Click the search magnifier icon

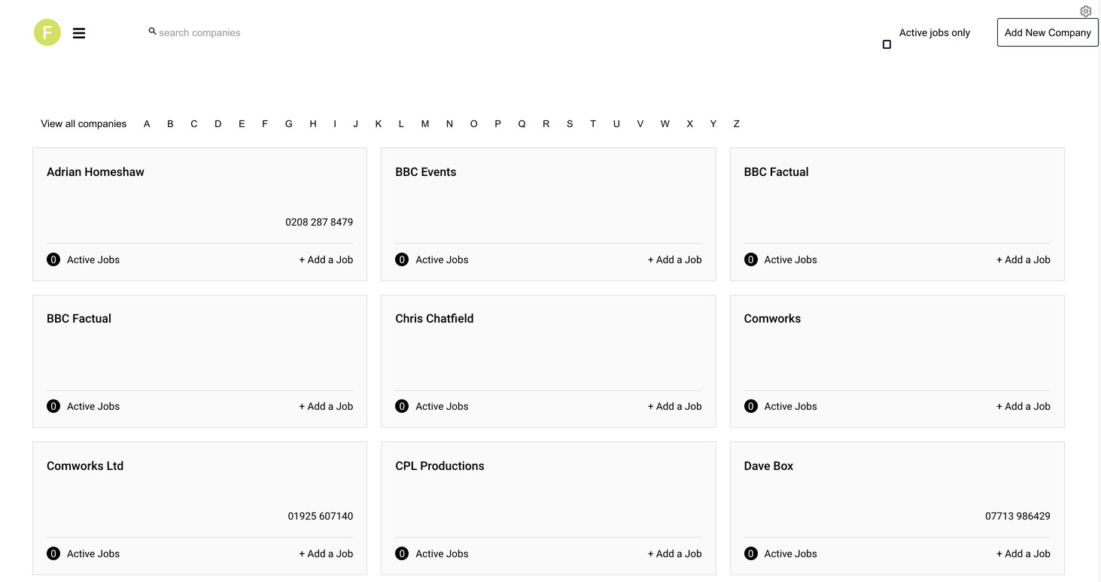[x=152, y=31]
